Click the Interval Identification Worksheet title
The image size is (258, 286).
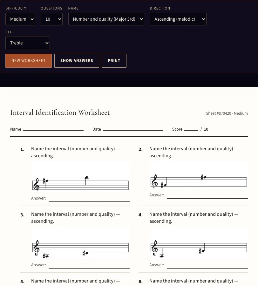[60, 112]
